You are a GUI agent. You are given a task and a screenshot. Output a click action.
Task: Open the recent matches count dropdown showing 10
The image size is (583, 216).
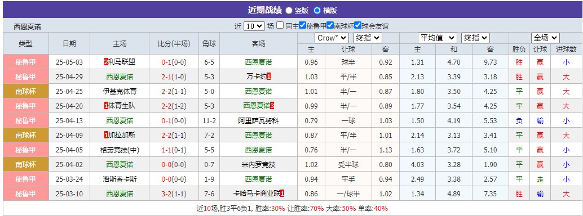point(254,26)
